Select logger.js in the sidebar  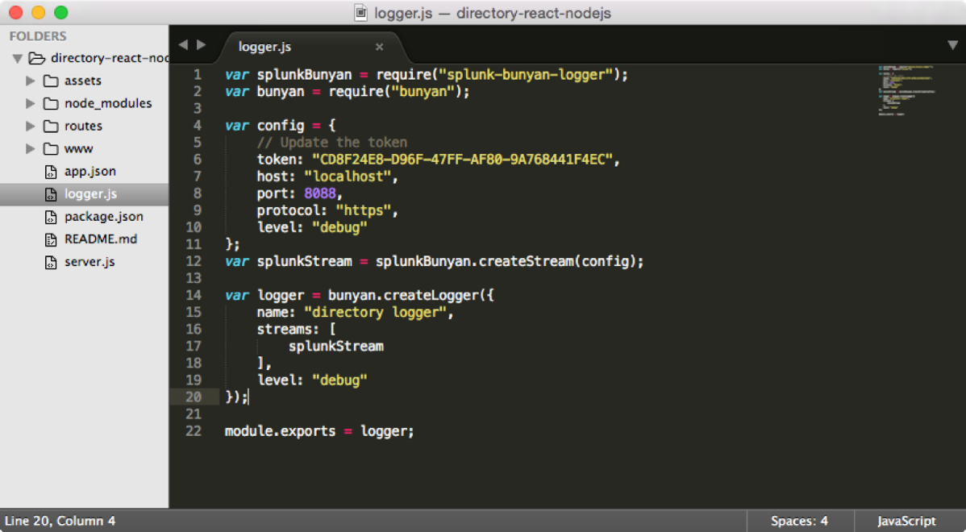coord(85,194)
